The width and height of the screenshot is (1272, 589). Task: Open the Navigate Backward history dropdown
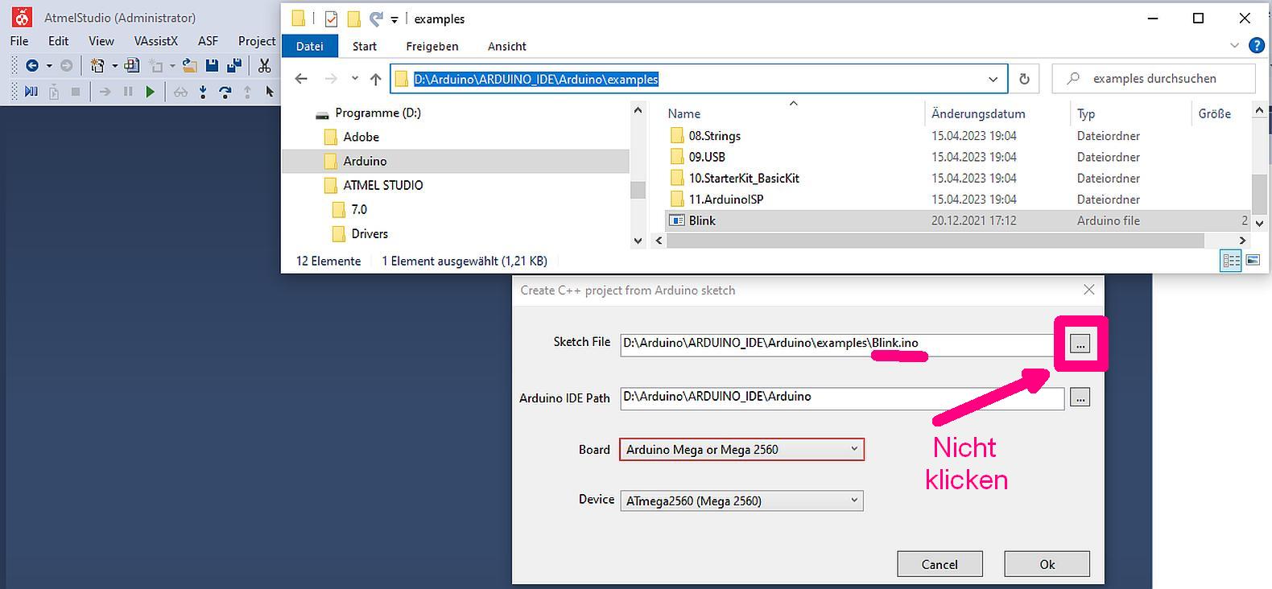click(x=49, y=66)
